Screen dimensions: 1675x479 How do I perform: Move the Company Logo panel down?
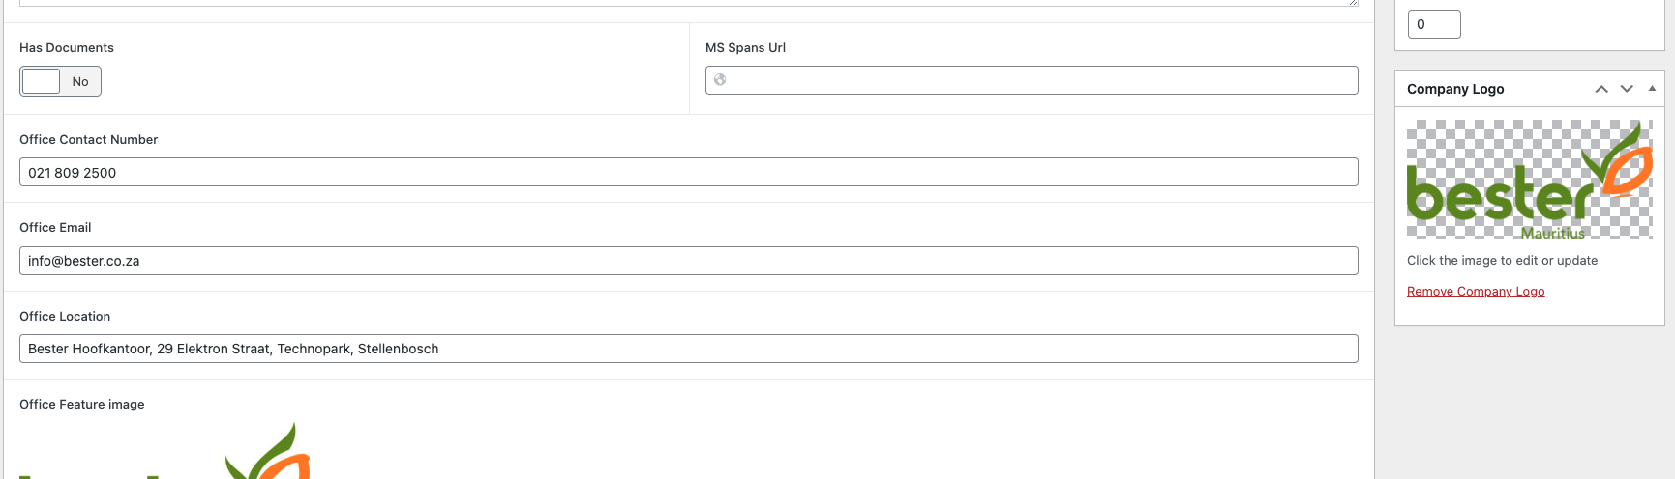coord(1627,89)
